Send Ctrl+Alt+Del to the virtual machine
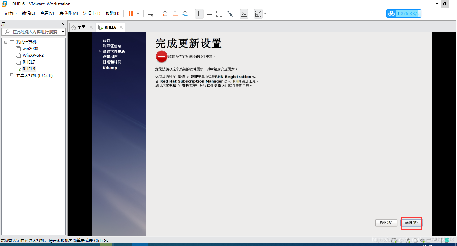457x246 pixels. [x=151, y=14]
